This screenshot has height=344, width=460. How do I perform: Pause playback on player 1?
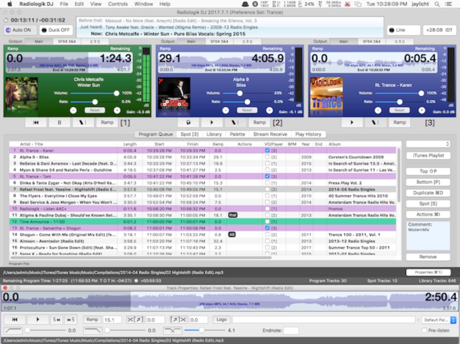tap(60, 122)
